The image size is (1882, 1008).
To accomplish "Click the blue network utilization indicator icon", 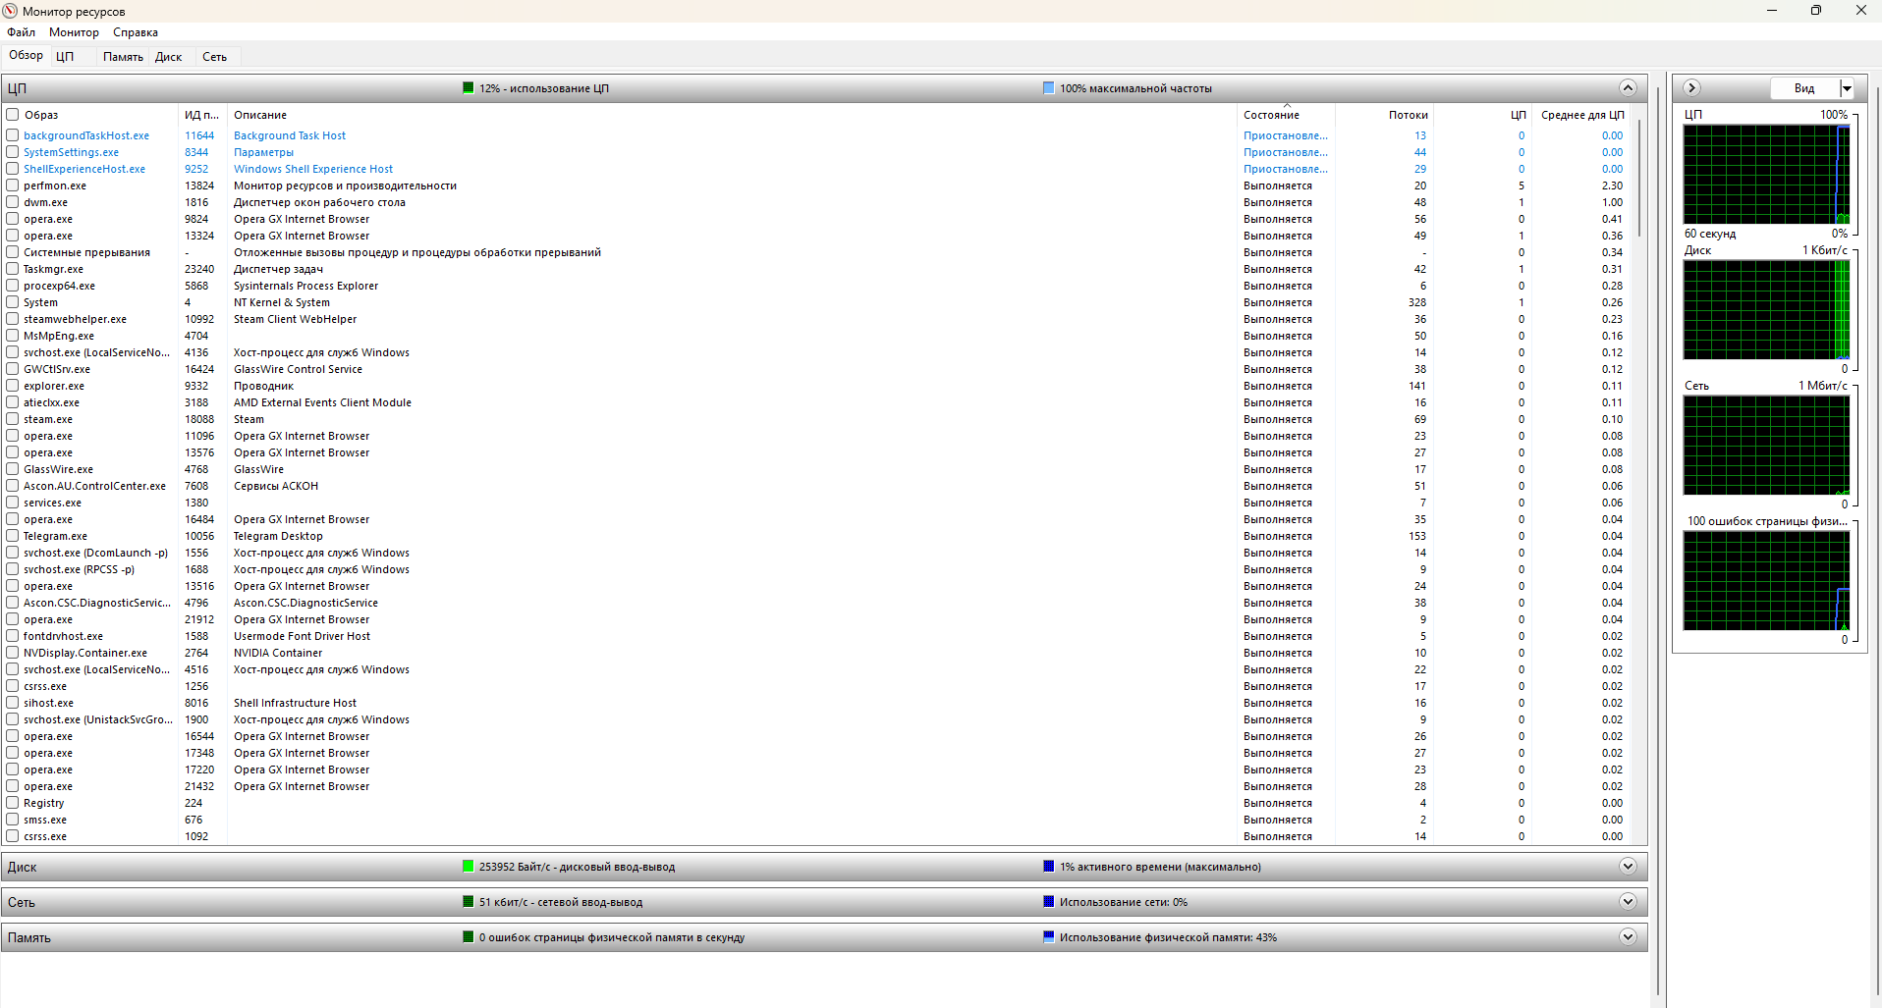I will click(x=1048, y=902).
